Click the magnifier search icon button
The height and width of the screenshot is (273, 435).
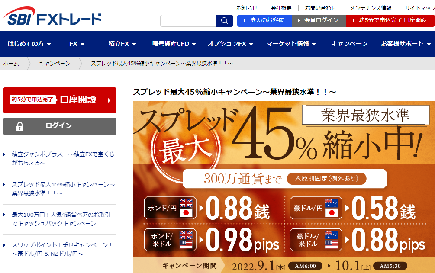225,21
